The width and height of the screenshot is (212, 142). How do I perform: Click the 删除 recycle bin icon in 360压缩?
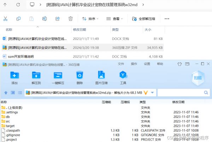[x=79, y=75]
